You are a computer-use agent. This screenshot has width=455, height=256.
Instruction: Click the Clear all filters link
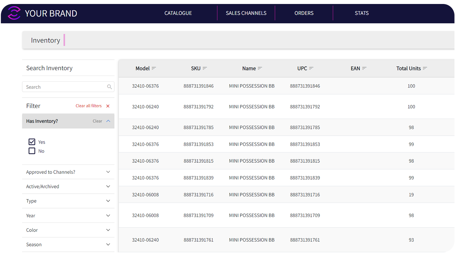(x=88, y=106)
